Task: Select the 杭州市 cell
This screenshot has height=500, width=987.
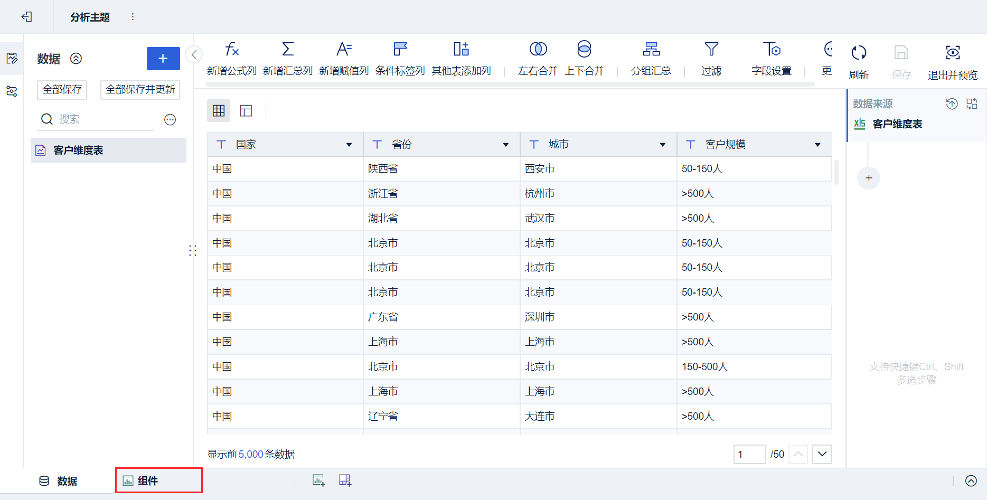Action: click(x=599, y=194)
